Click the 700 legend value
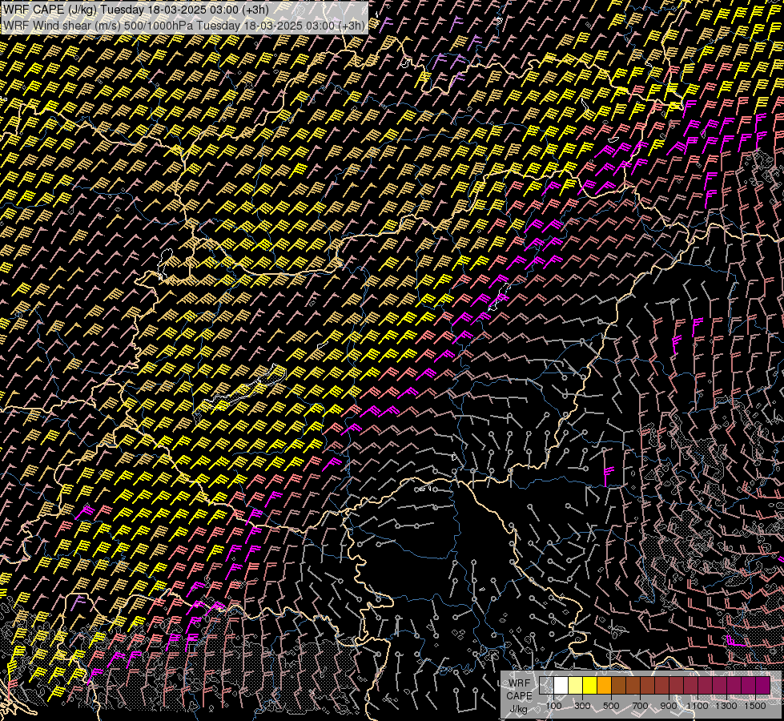Screen dimensions: 784x721 click(x=640, y=706)
